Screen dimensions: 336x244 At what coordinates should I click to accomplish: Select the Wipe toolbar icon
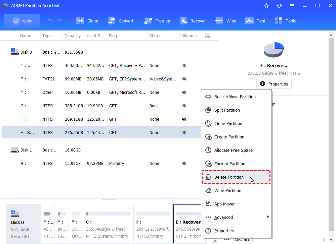tap(225, 20)
